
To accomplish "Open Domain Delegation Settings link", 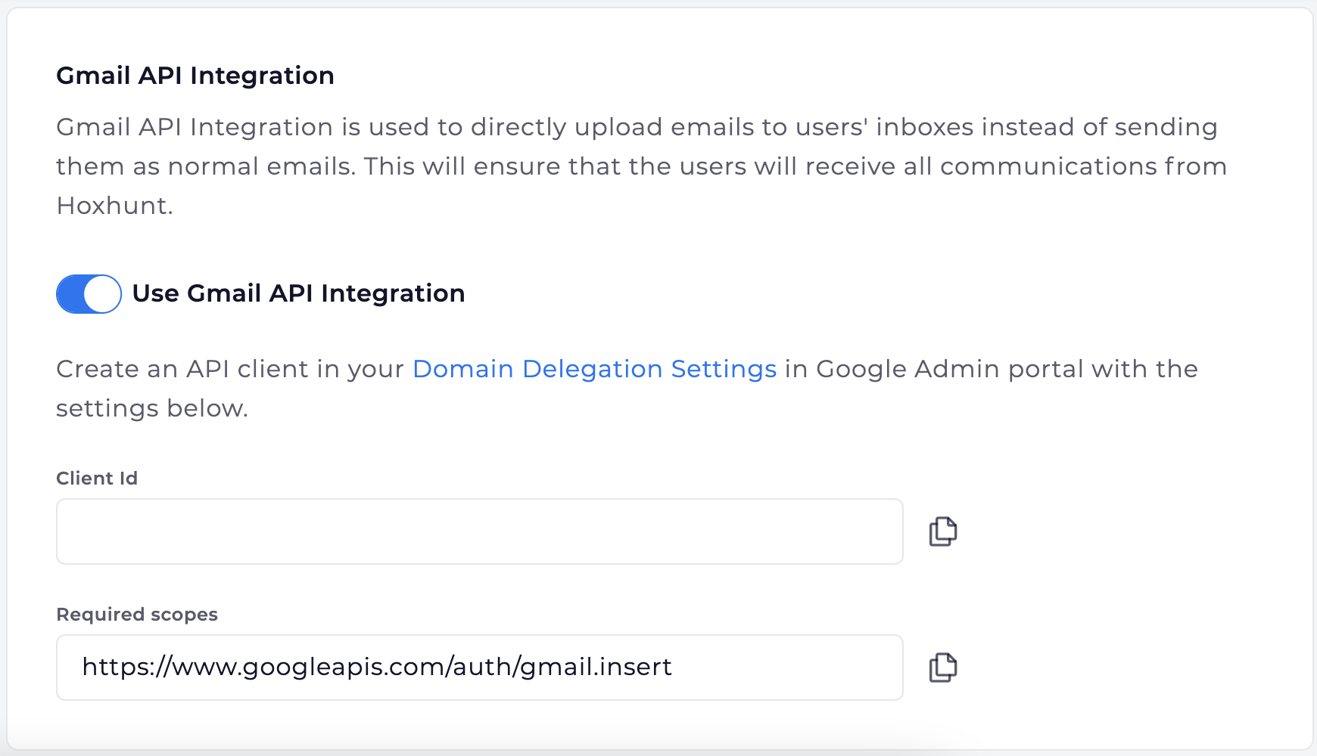I will [595, 369].
